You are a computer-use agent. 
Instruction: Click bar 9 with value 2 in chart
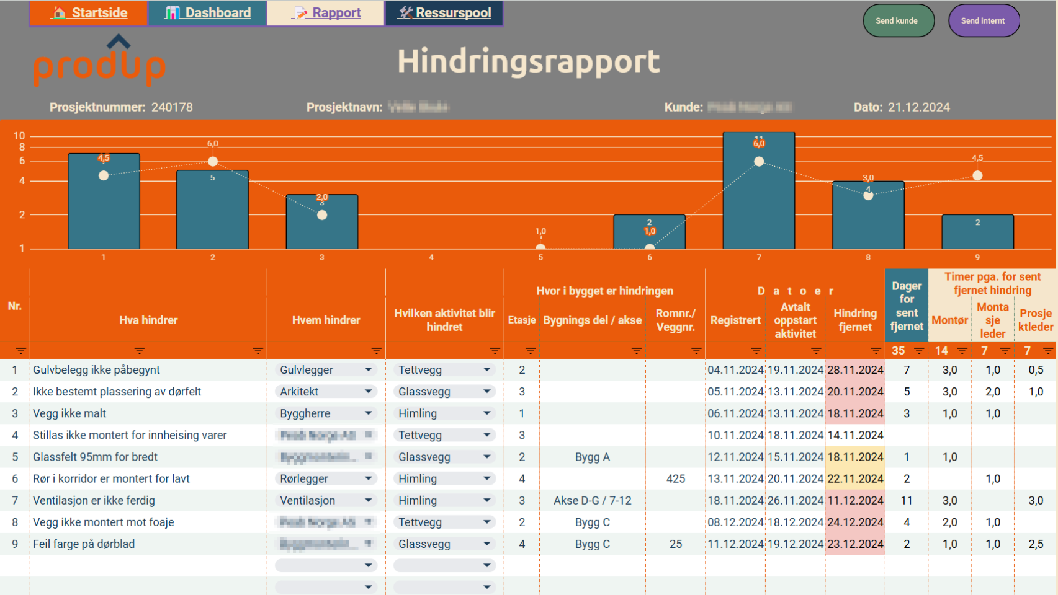pyautogui.click(x=977, y=232)
